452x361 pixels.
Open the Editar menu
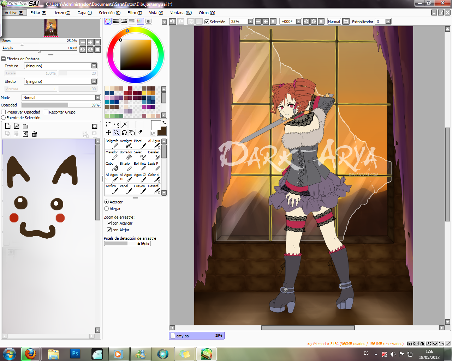38,13
